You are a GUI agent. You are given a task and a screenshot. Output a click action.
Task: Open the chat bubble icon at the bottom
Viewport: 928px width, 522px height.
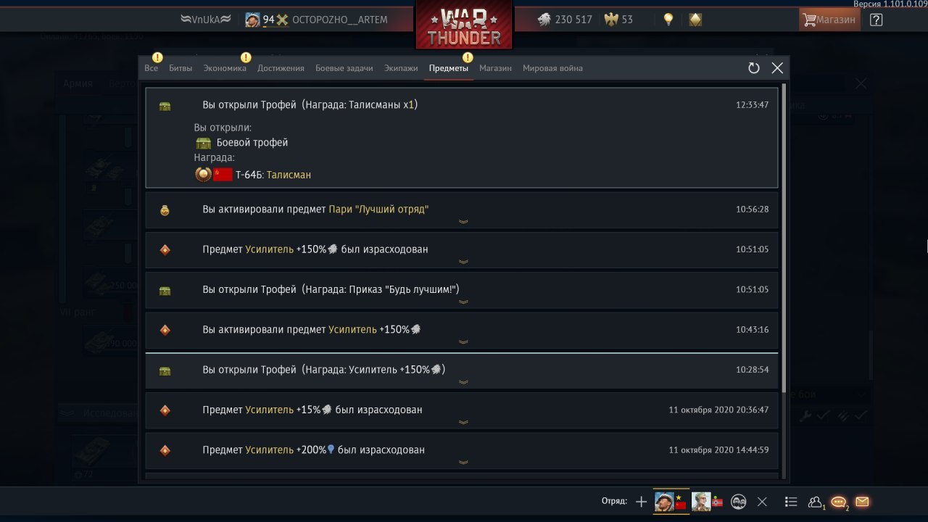tap(839, 501)
